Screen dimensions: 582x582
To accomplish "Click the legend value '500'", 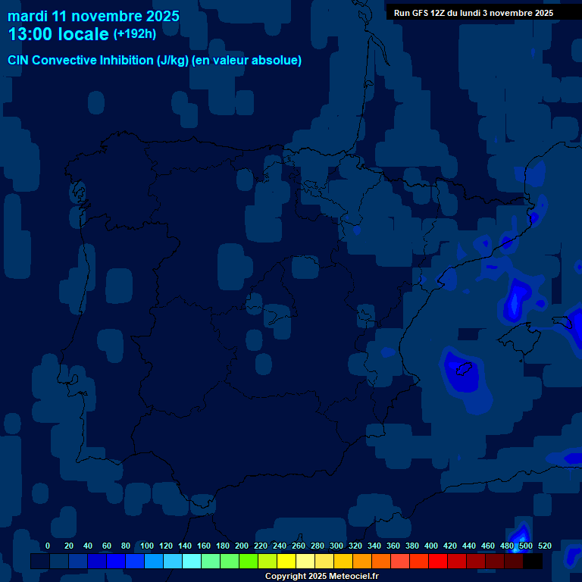I will (x=526, y=546).
